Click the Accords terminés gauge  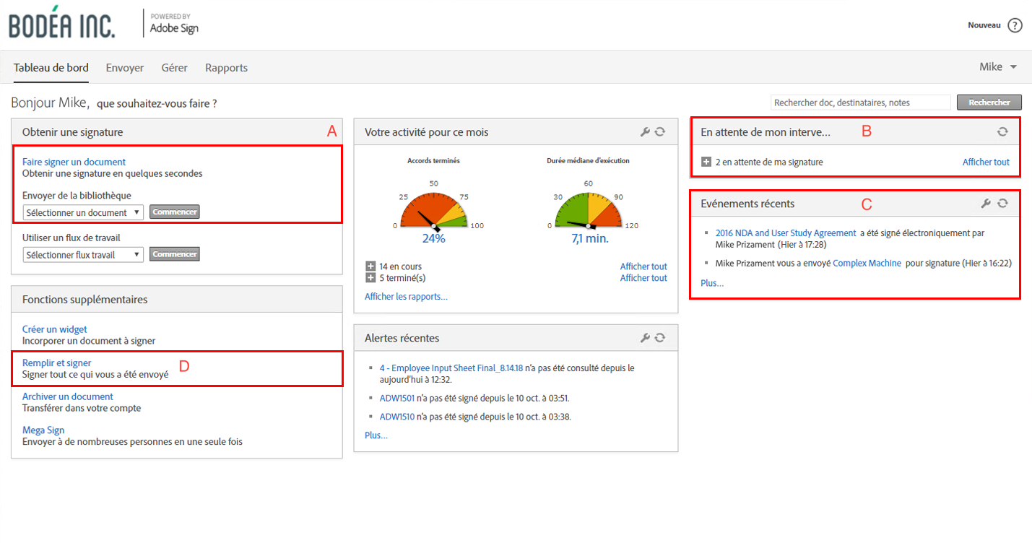433,210
